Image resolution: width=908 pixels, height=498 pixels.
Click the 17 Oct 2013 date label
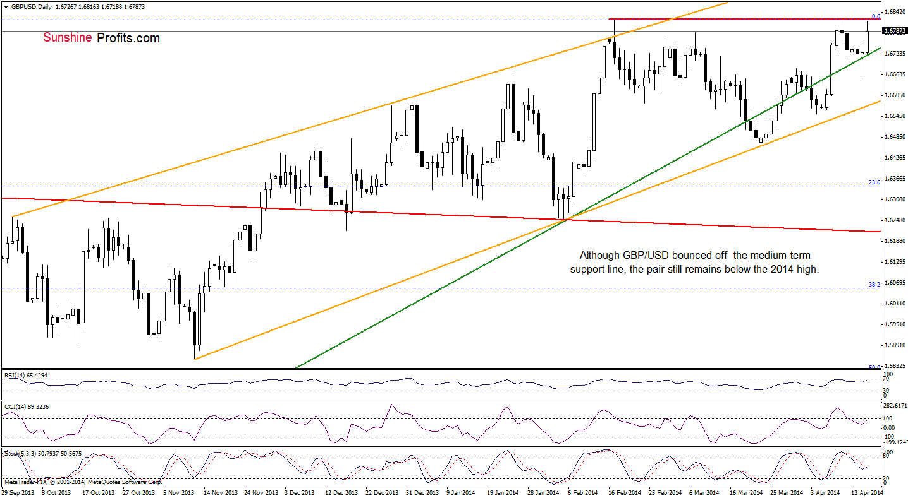point(99,492)
